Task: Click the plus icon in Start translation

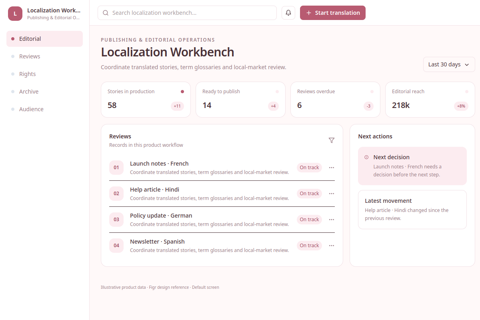Action: point(309,13)
